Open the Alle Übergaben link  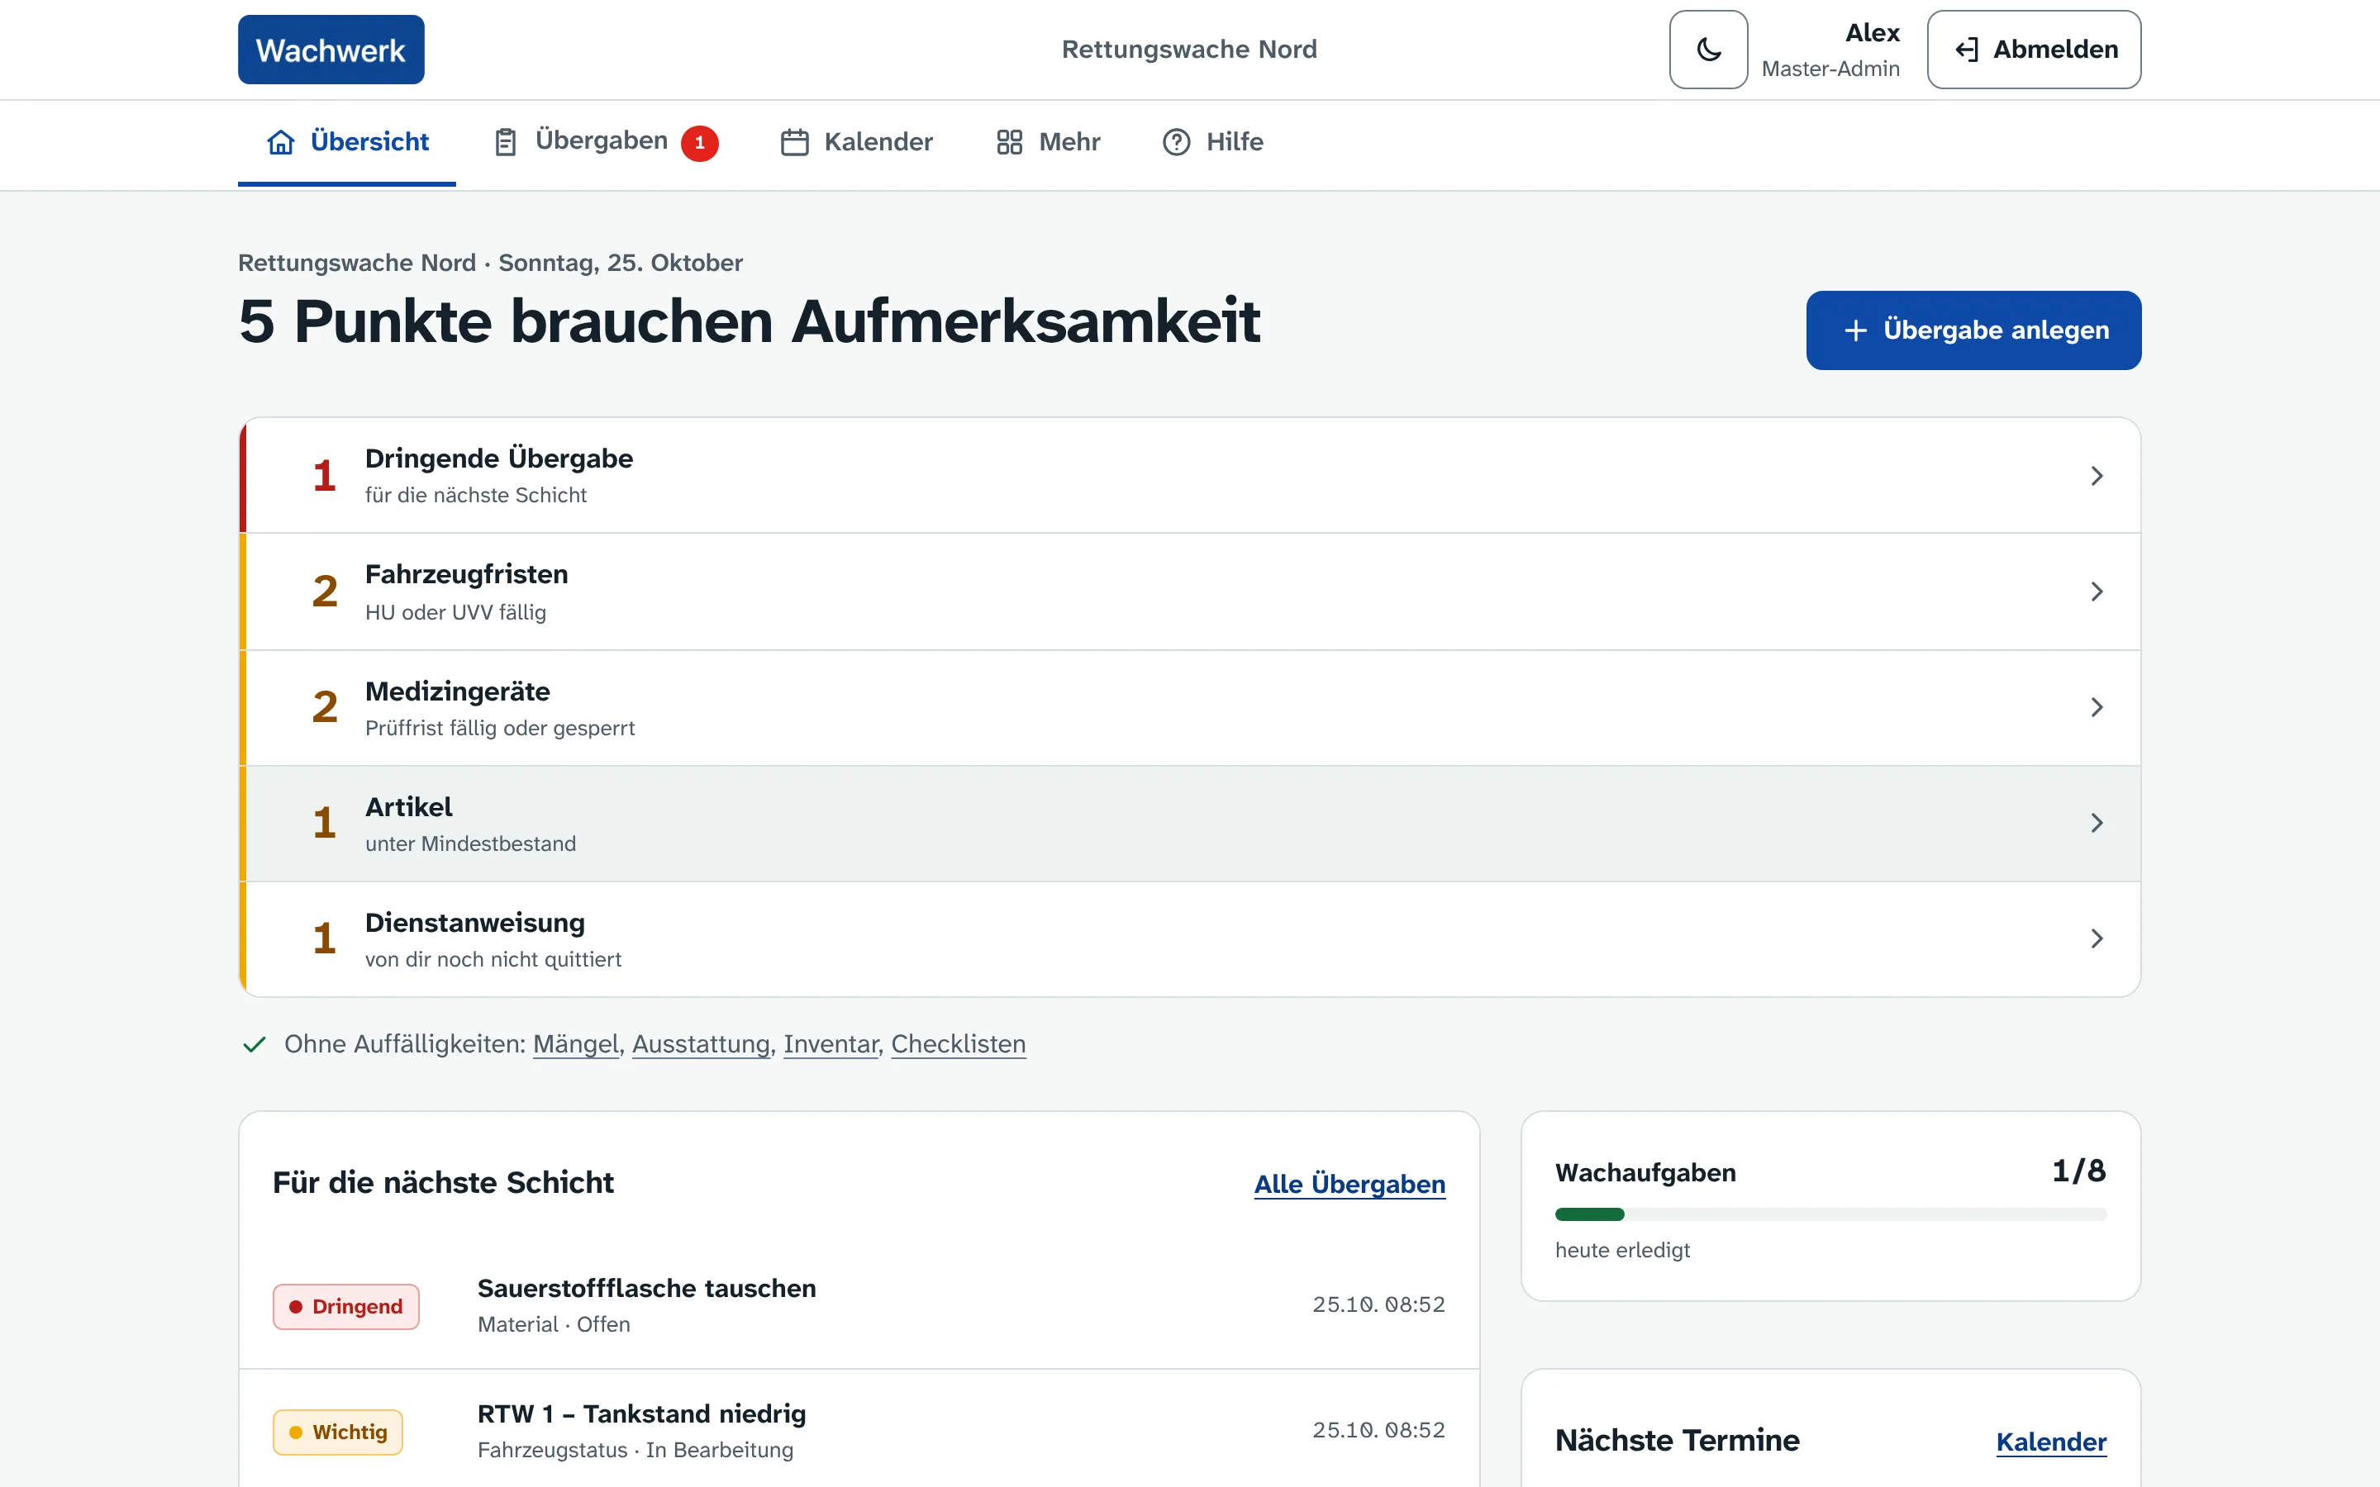pyautogui.click(x=1349, y=1184)
